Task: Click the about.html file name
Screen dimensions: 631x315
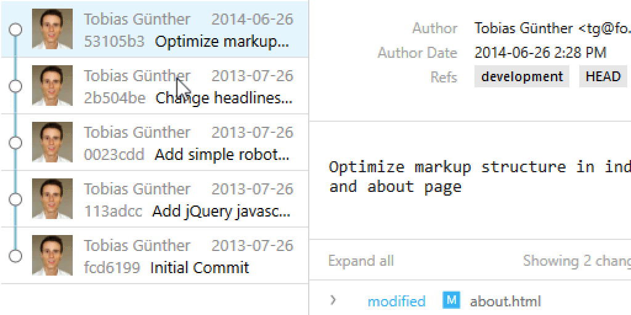Action: (x=505, y=301)
